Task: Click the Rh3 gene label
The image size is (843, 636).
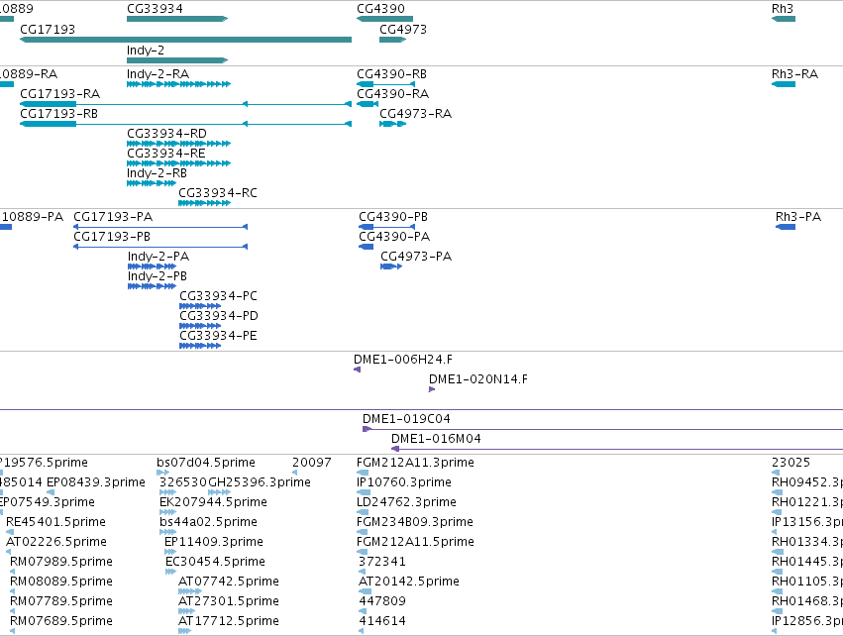Action: coord(783,9)
